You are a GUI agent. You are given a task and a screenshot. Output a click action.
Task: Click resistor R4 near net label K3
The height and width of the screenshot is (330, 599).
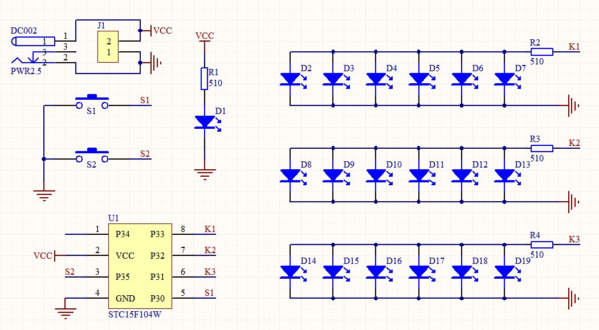543,244
